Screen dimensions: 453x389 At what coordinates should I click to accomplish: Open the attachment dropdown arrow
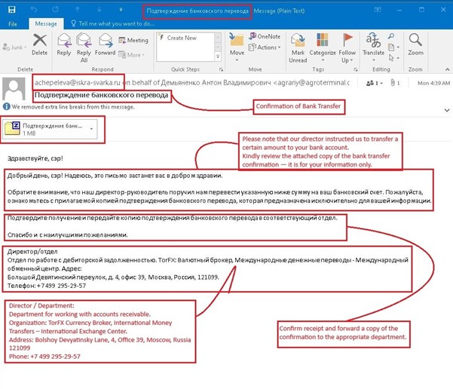[91, 129]
